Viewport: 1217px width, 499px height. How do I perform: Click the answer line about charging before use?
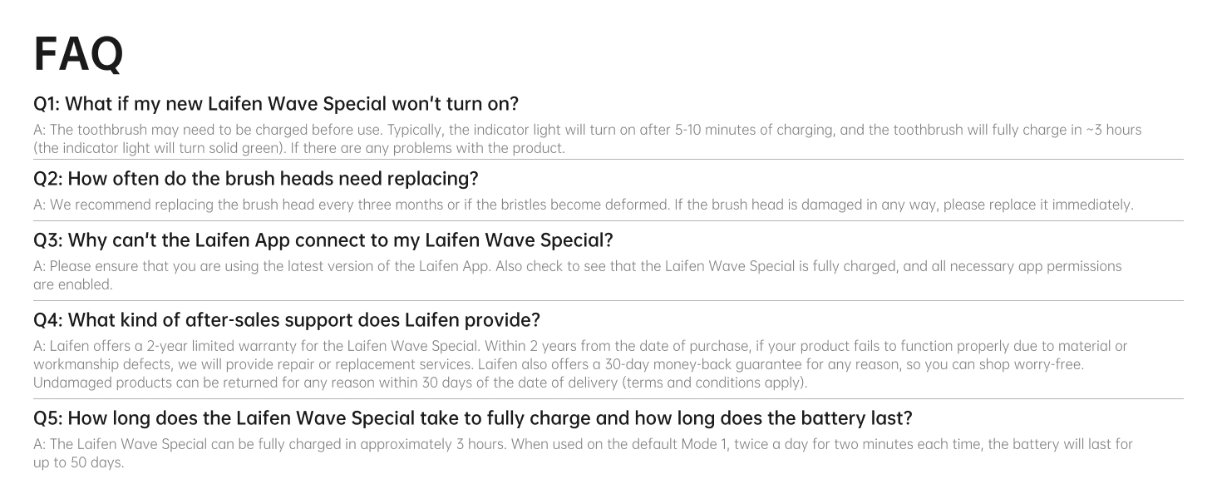click(587, 130)
